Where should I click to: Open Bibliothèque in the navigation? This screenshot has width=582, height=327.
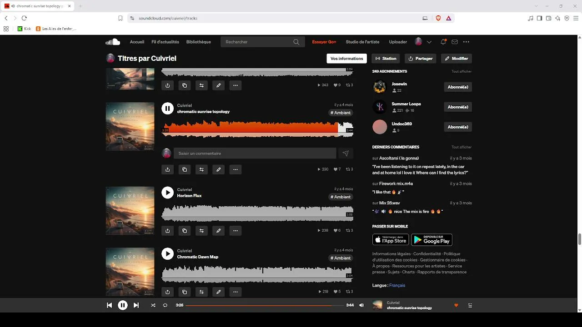pos(199,42)
